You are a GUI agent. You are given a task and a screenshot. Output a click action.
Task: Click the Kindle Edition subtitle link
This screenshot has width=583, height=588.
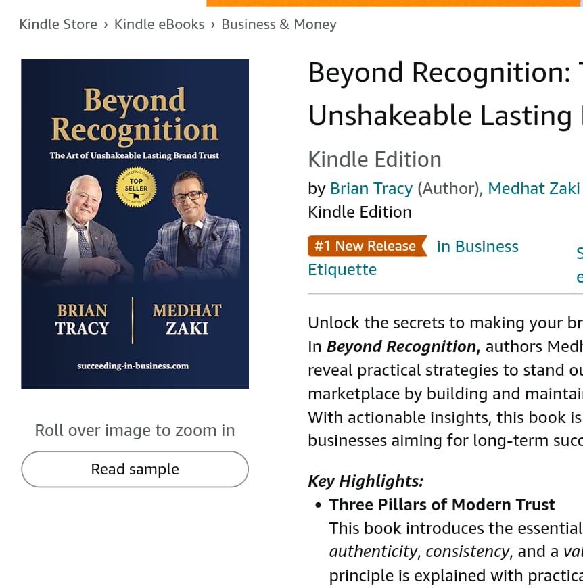374,160
